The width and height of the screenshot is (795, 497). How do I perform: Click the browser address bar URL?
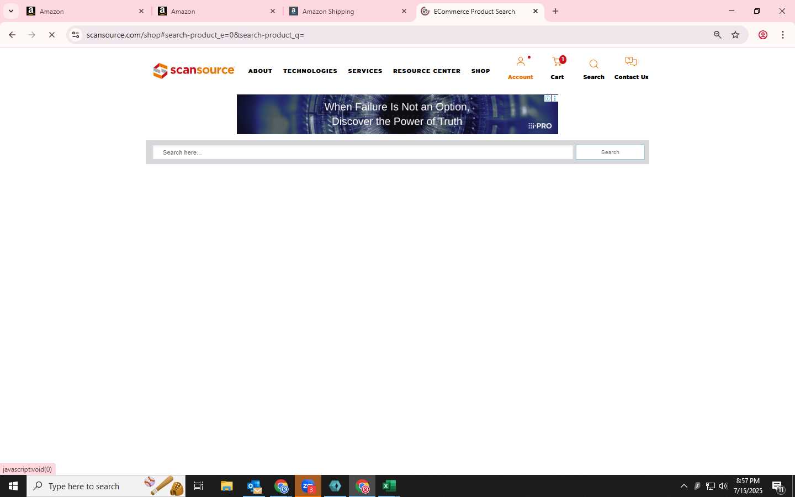coord(195,35)
